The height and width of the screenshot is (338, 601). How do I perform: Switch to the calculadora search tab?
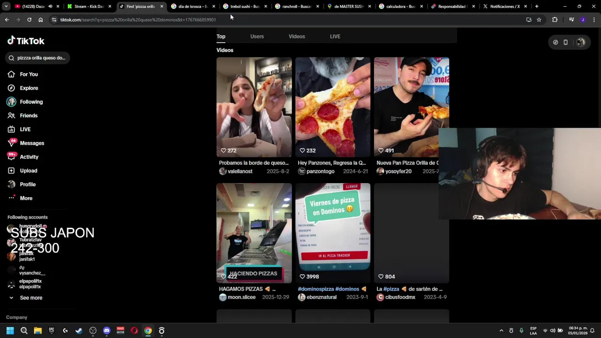pos(400,7)
